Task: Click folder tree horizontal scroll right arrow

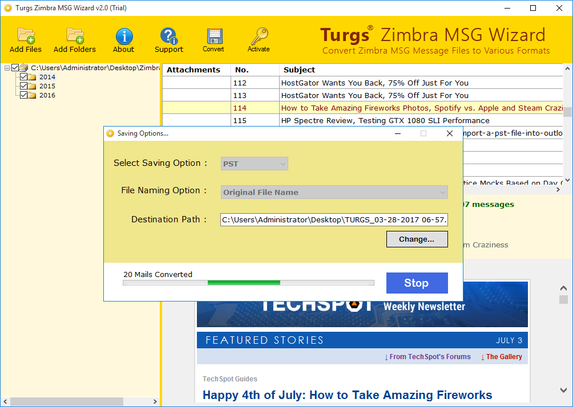Action: pos(155,401)
